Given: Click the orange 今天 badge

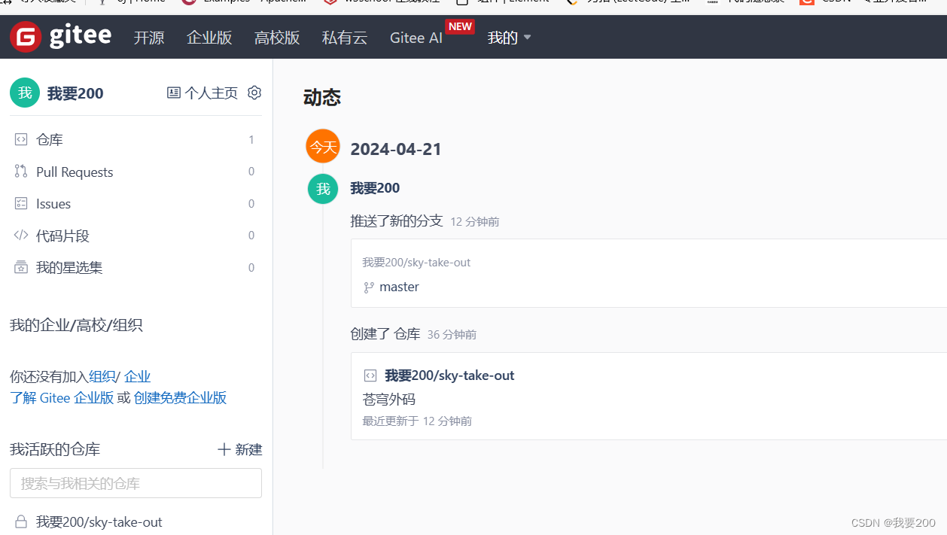Looking at the screenshot, I should pos(323,146).
